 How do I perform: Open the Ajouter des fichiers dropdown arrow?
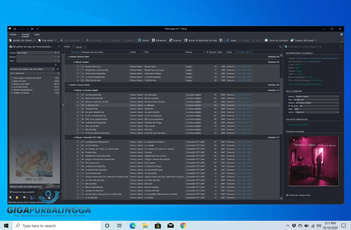[x=35, y=40]
